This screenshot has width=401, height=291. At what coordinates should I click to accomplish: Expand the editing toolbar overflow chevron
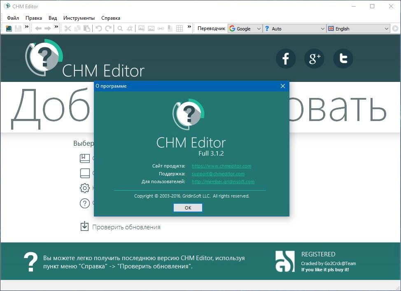[x=189, y=27]
